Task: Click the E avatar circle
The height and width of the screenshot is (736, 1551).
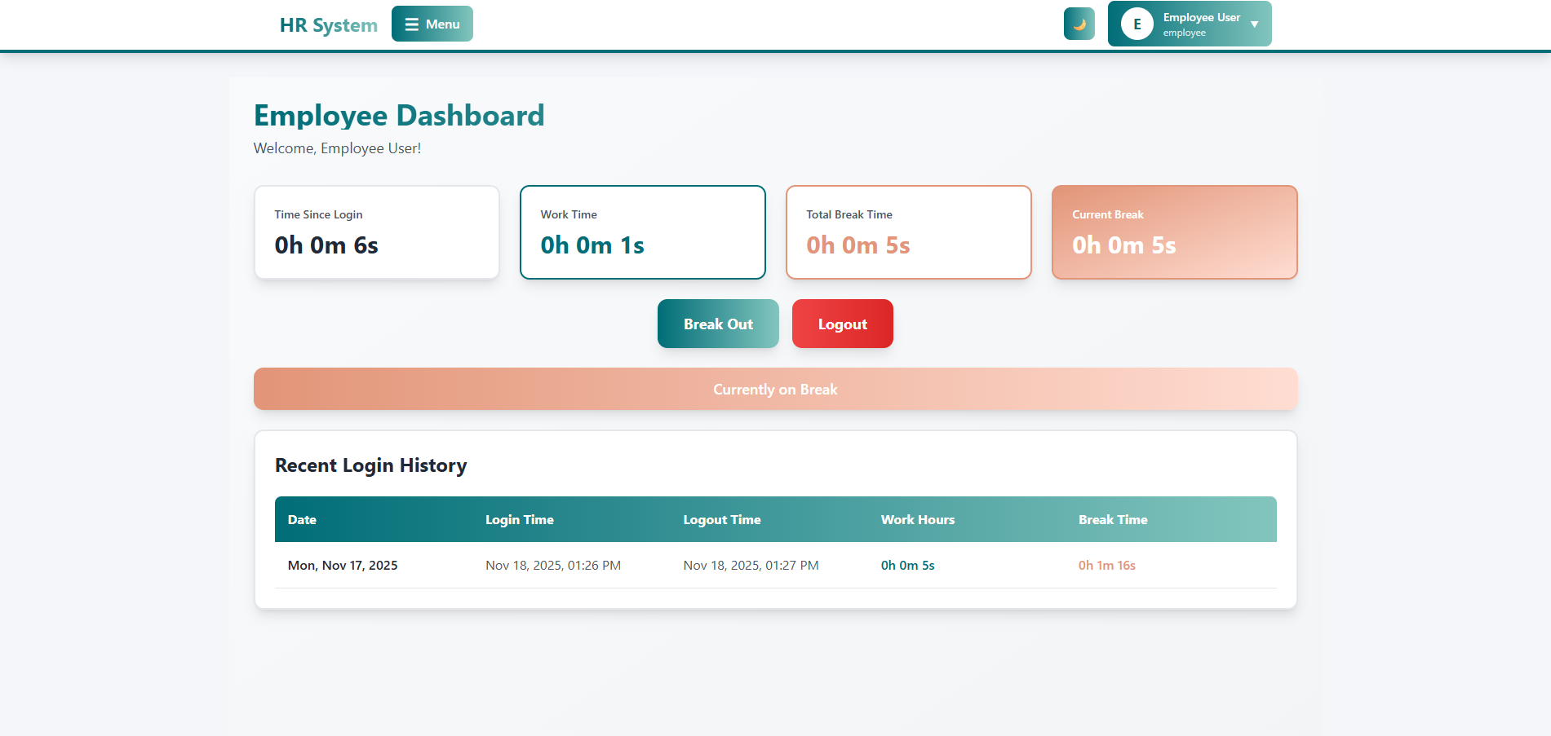Action: 1137,24
